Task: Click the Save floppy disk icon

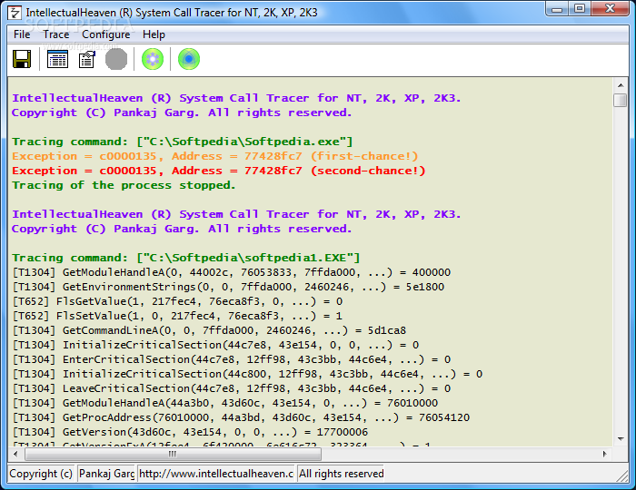Action: point(22,59)
